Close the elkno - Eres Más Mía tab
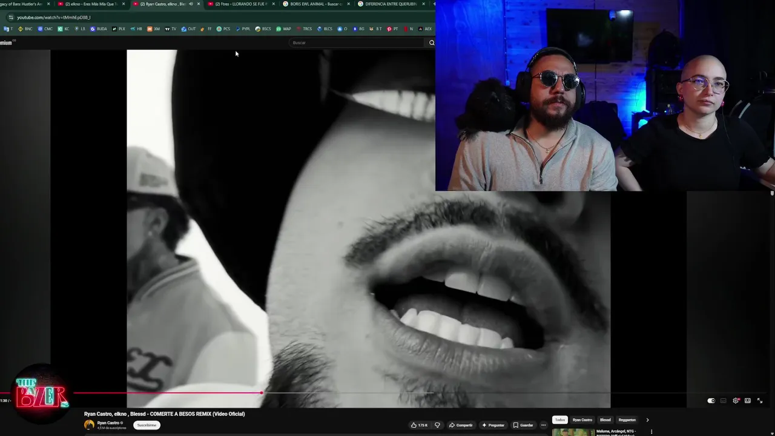The image size is (775, 436). [124, 4]
